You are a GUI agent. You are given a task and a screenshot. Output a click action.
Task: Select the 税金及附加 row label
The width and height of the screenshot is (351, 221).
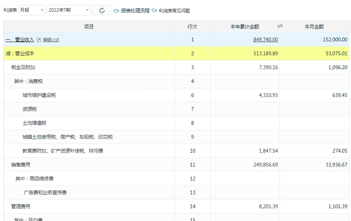(23, 67)
